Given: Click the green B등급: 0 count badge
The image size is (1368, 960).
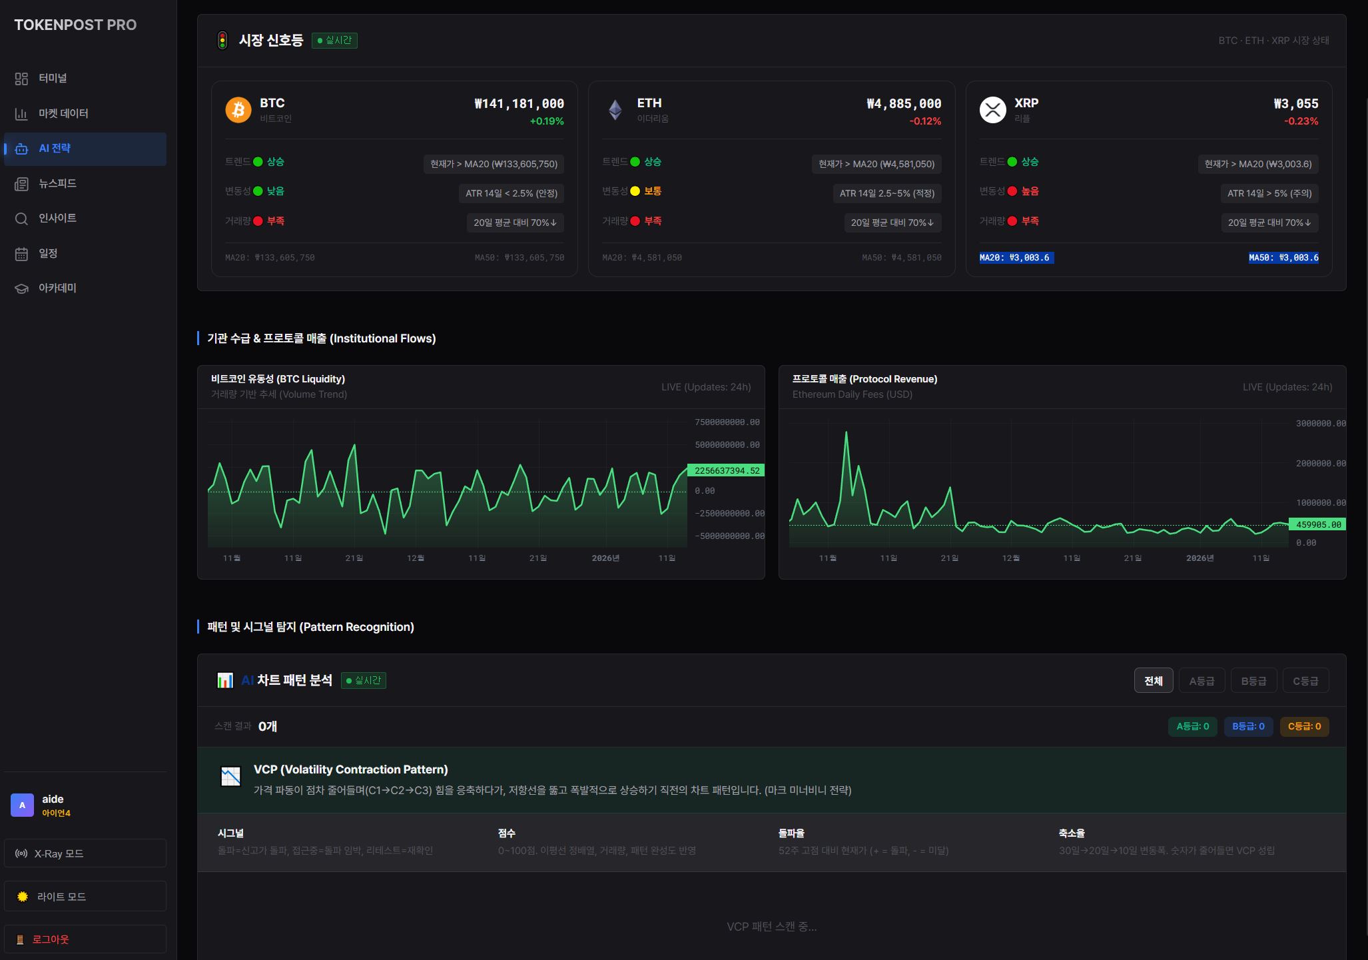Looking at the screenshot, I should click(x=1248, y=726).
